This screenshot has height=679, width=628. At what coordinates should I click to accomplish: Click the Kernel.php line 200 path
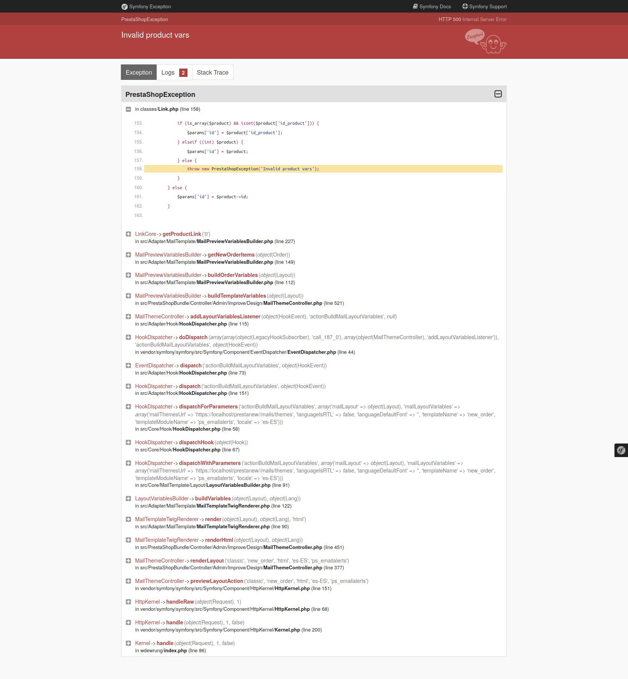click(229, 630)
